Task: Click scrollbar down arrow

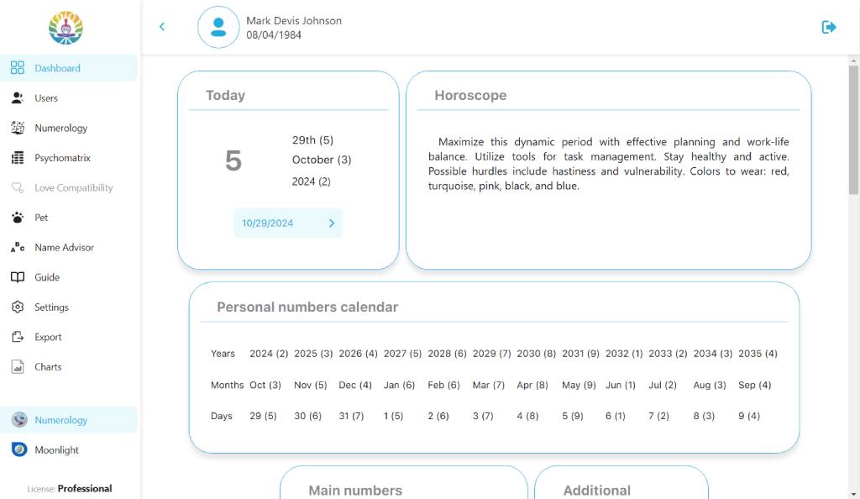Action: click(853, 495)
